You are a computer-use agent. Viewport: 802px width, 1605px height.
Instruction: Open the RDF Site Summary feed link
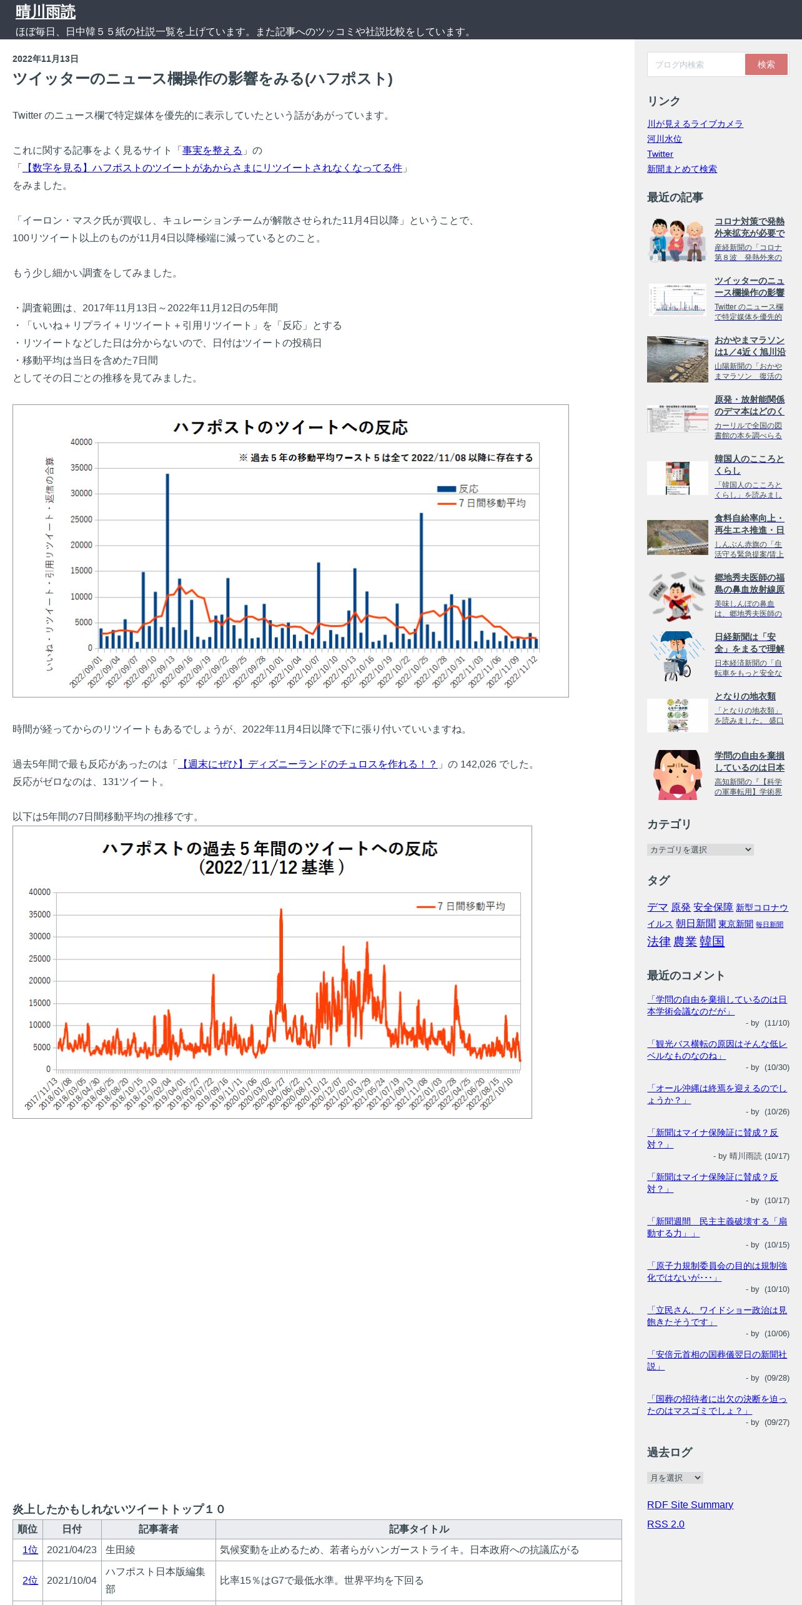690,1504
